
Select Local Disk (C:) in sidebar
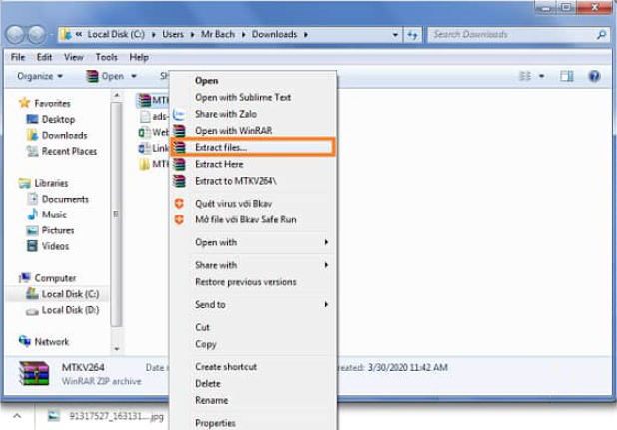[70, 294]
